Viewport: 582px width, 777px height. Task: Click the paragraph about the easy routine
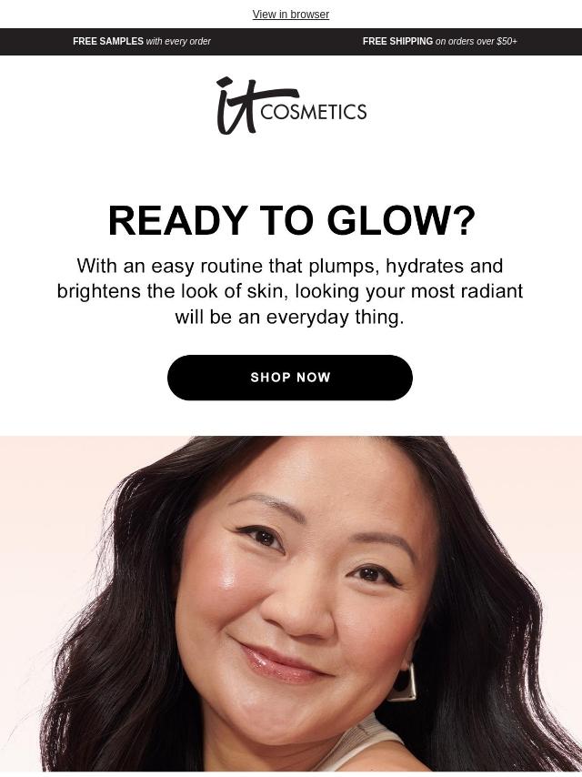coord(290,291)
